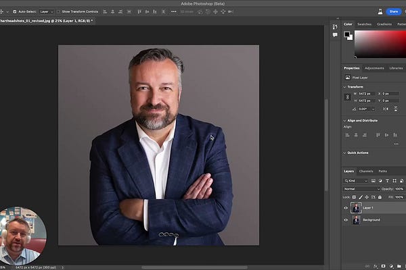Click the layer Fill 100% field

(399, 197)
